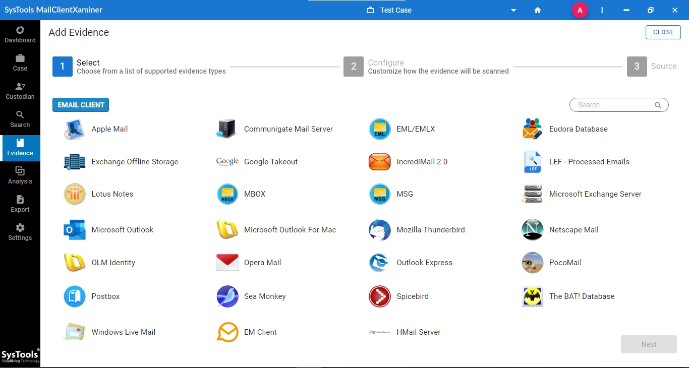This screenshot has width=689, height=368.
Task: Select the Microsoft Exchange Server icon
Action: 532,194
